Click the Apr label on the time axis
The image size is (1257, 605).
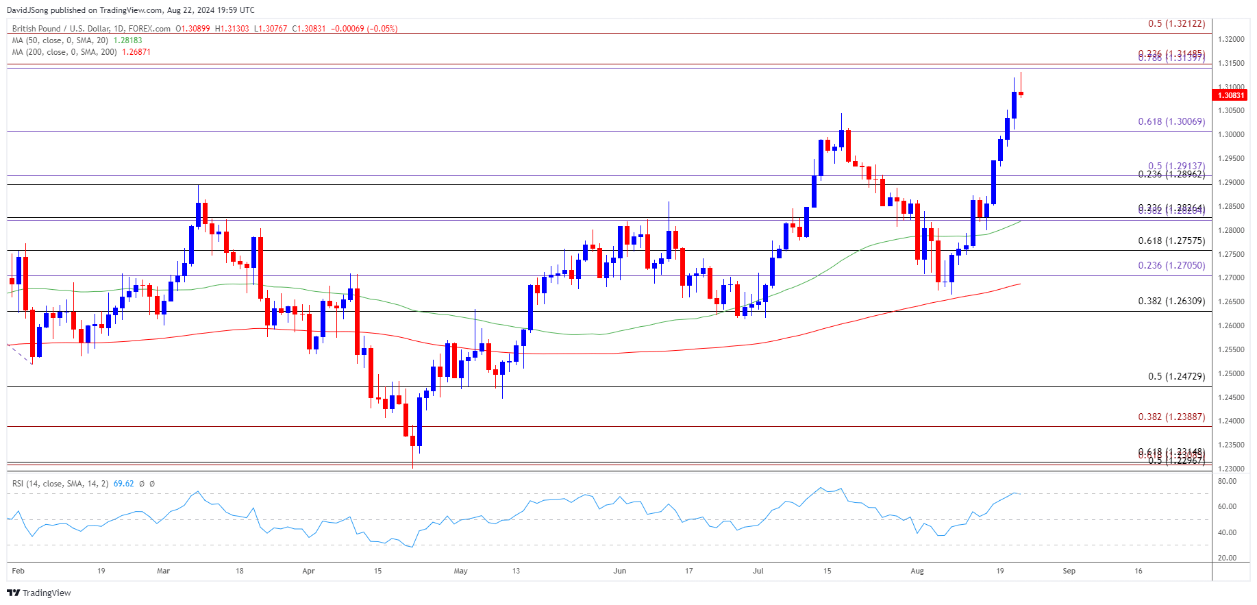coord(309,571)
